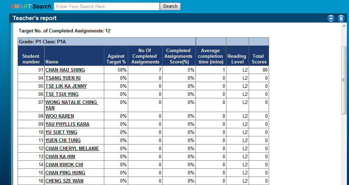Click the scrollbar up arrow

pos(344,26)
